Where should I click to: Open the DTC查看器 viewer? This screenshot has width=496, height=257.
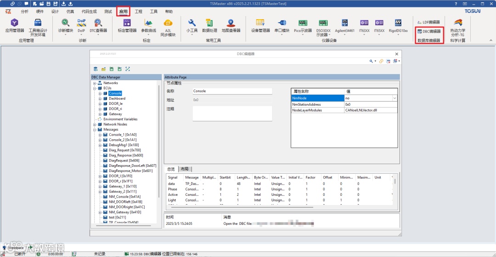point(98,26)
